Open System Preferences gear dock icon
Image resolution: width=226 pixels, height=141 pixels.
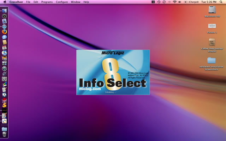4,79
